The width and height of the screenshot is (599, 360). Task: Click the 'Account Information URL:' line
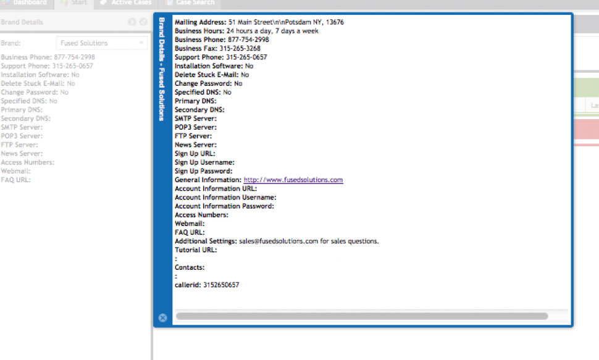(216, 189)
